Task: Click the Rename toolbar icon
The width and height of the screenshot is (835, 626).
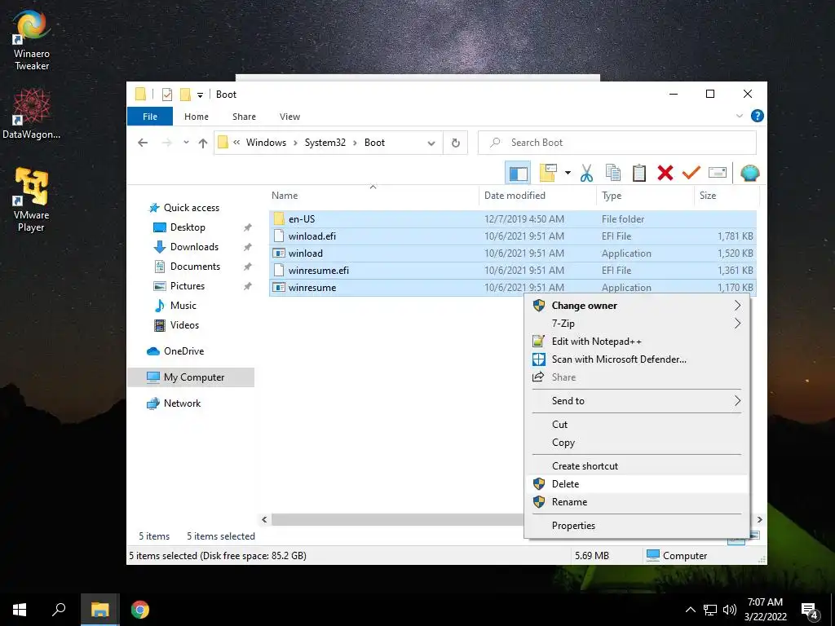Action: [x=718, y=173]
